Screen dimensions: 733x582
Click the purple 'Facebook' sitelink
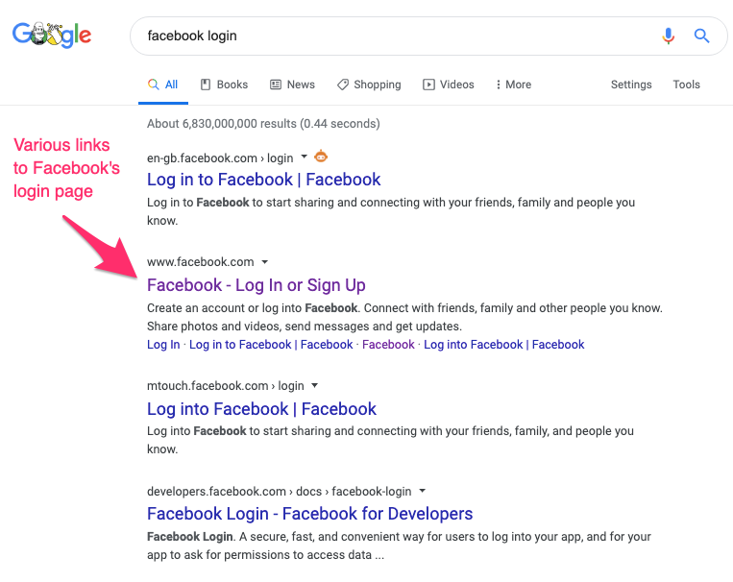388,345
